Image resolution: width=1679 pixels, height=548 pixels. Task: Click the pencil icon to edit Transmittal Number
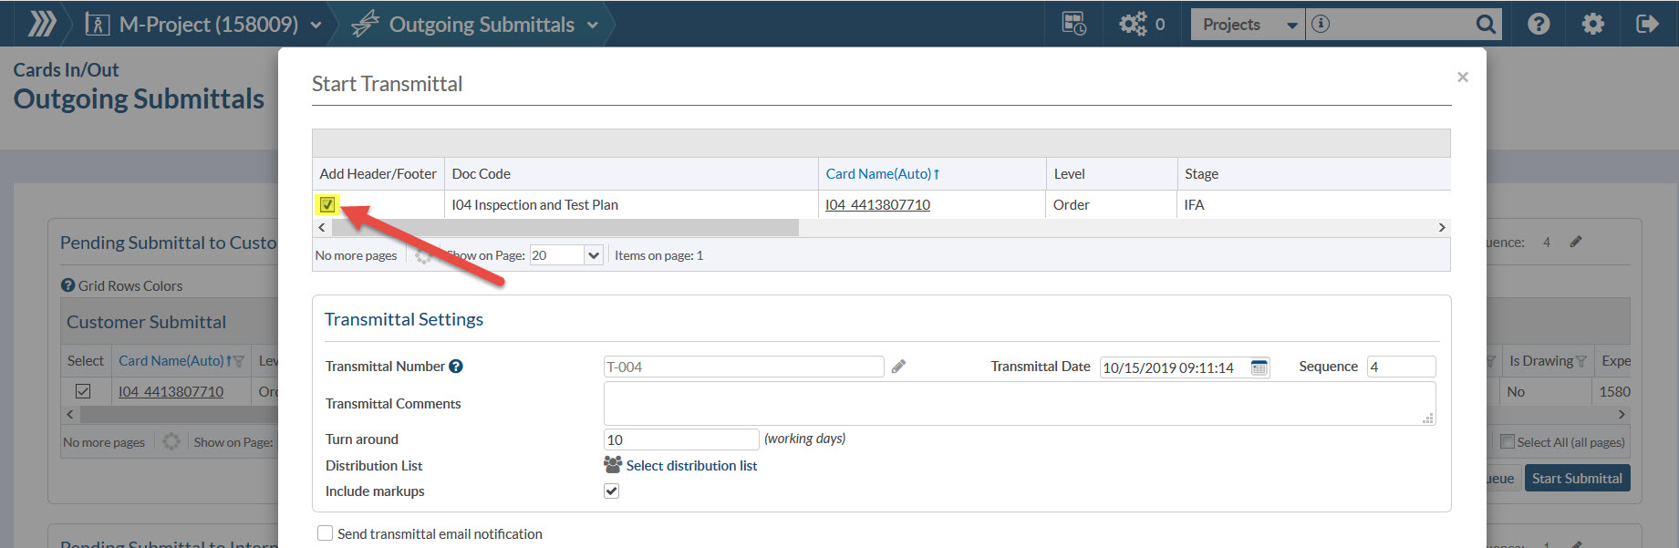[898, 367]
